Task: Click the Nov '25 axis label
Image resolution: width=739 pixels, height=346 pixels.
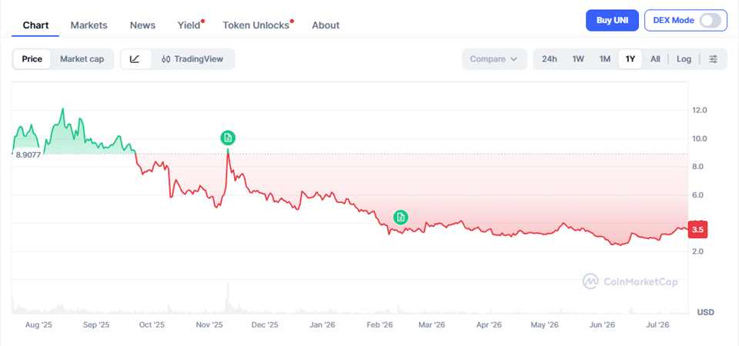Action: (x=209, y=324)
